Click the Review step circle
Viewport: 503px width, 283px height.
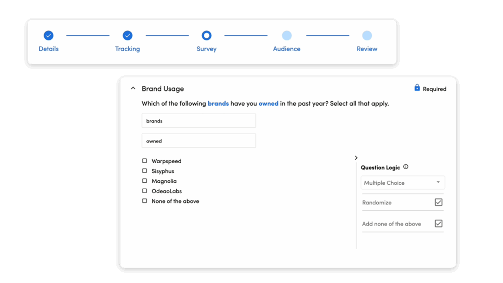click(367, 35)
